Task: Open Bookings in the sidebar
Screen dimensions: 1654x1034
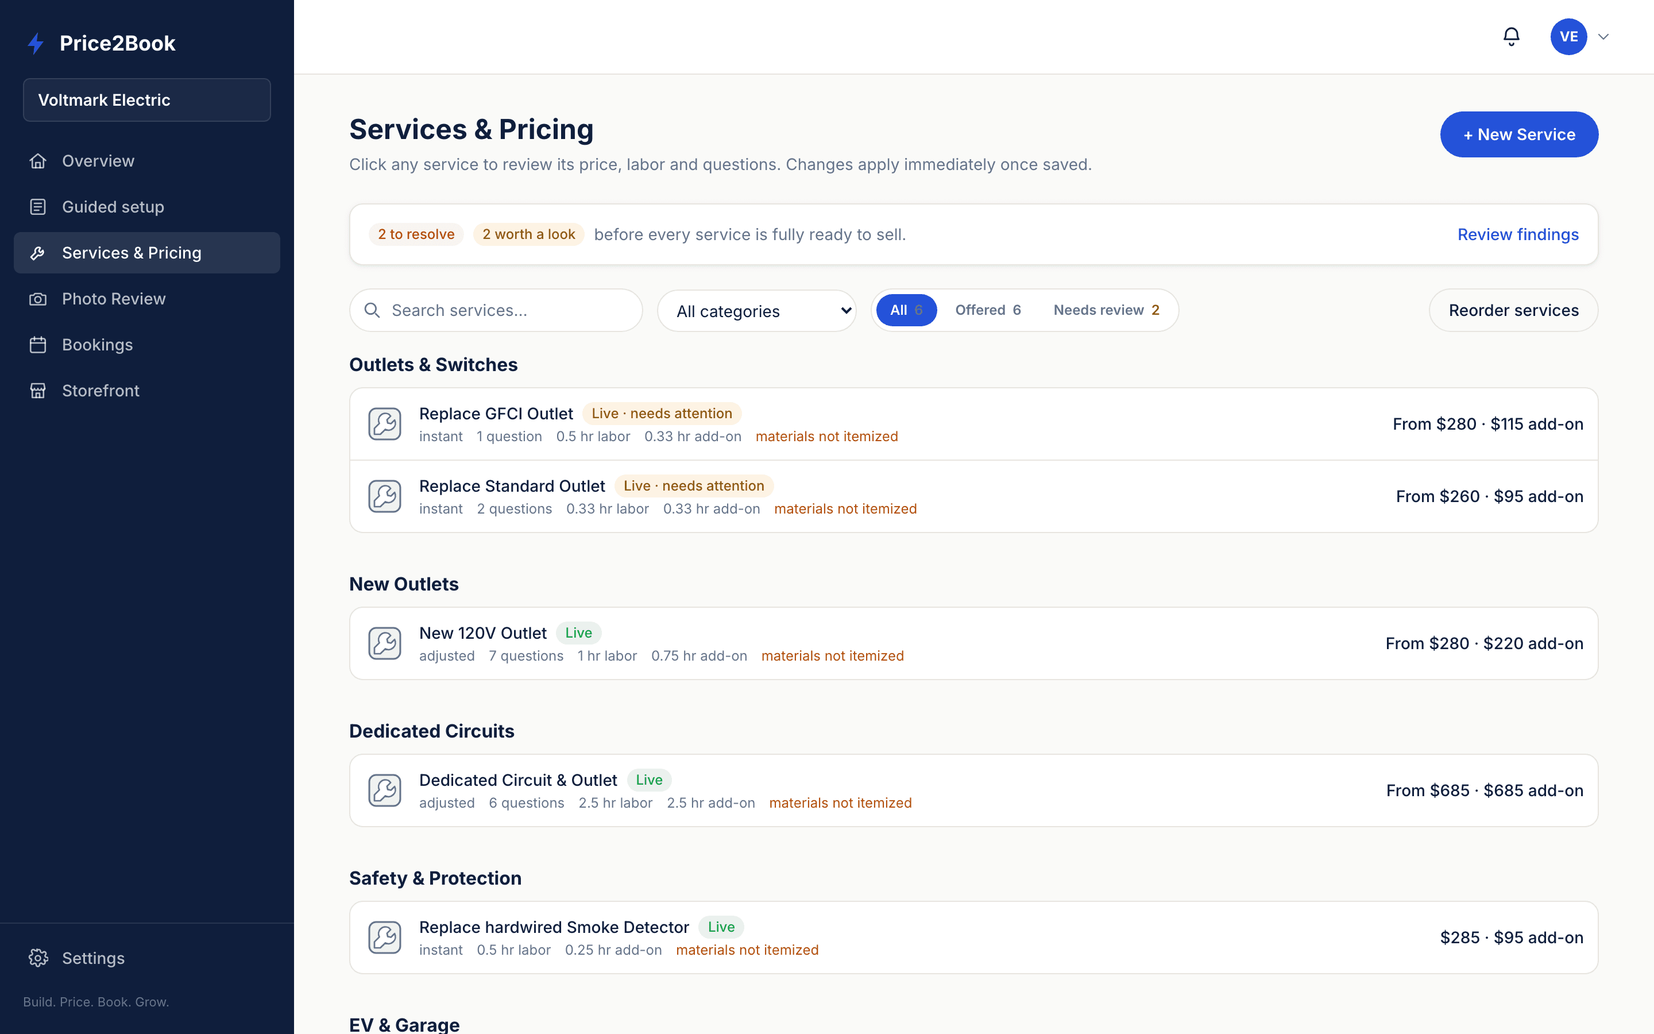Action: coord(147,345)
